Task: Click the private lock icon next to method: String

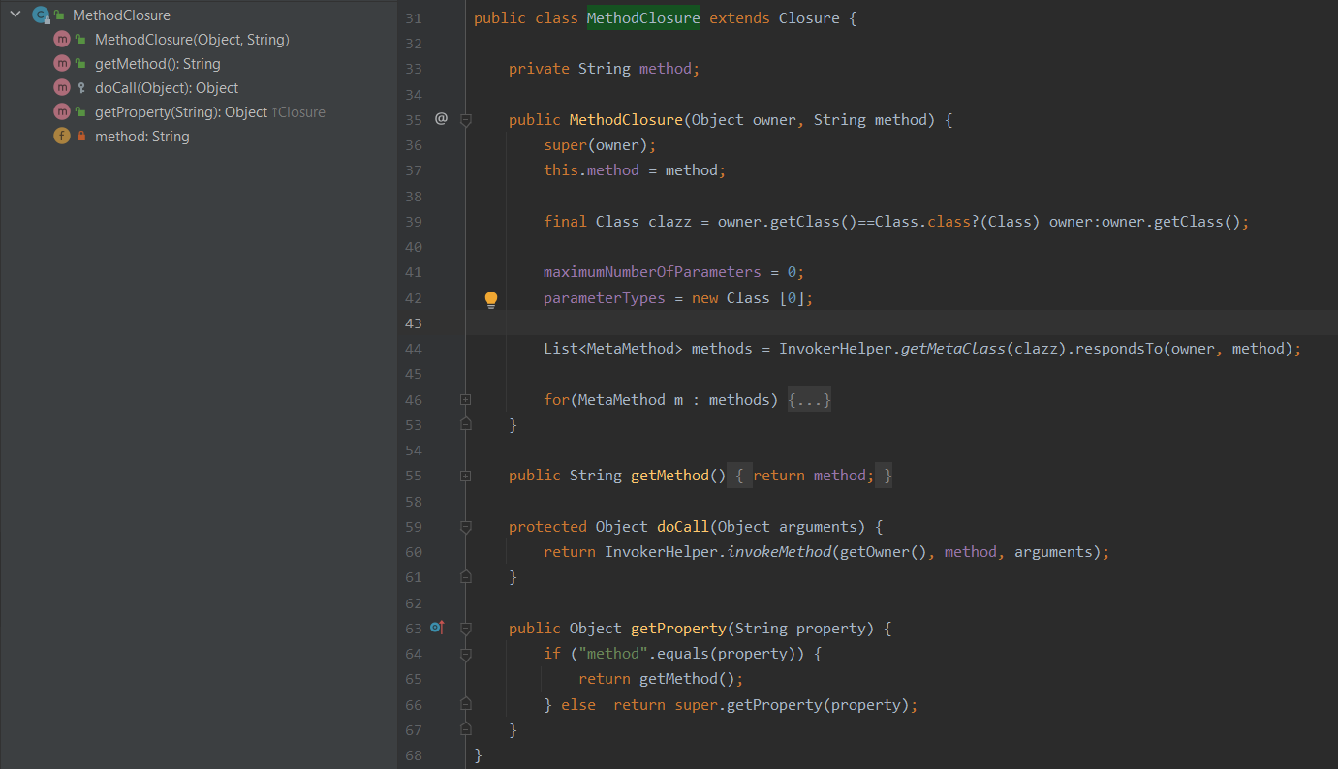Action: 81,137
